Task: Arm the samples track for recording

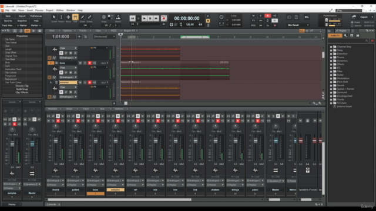Action: click(90, 83)
